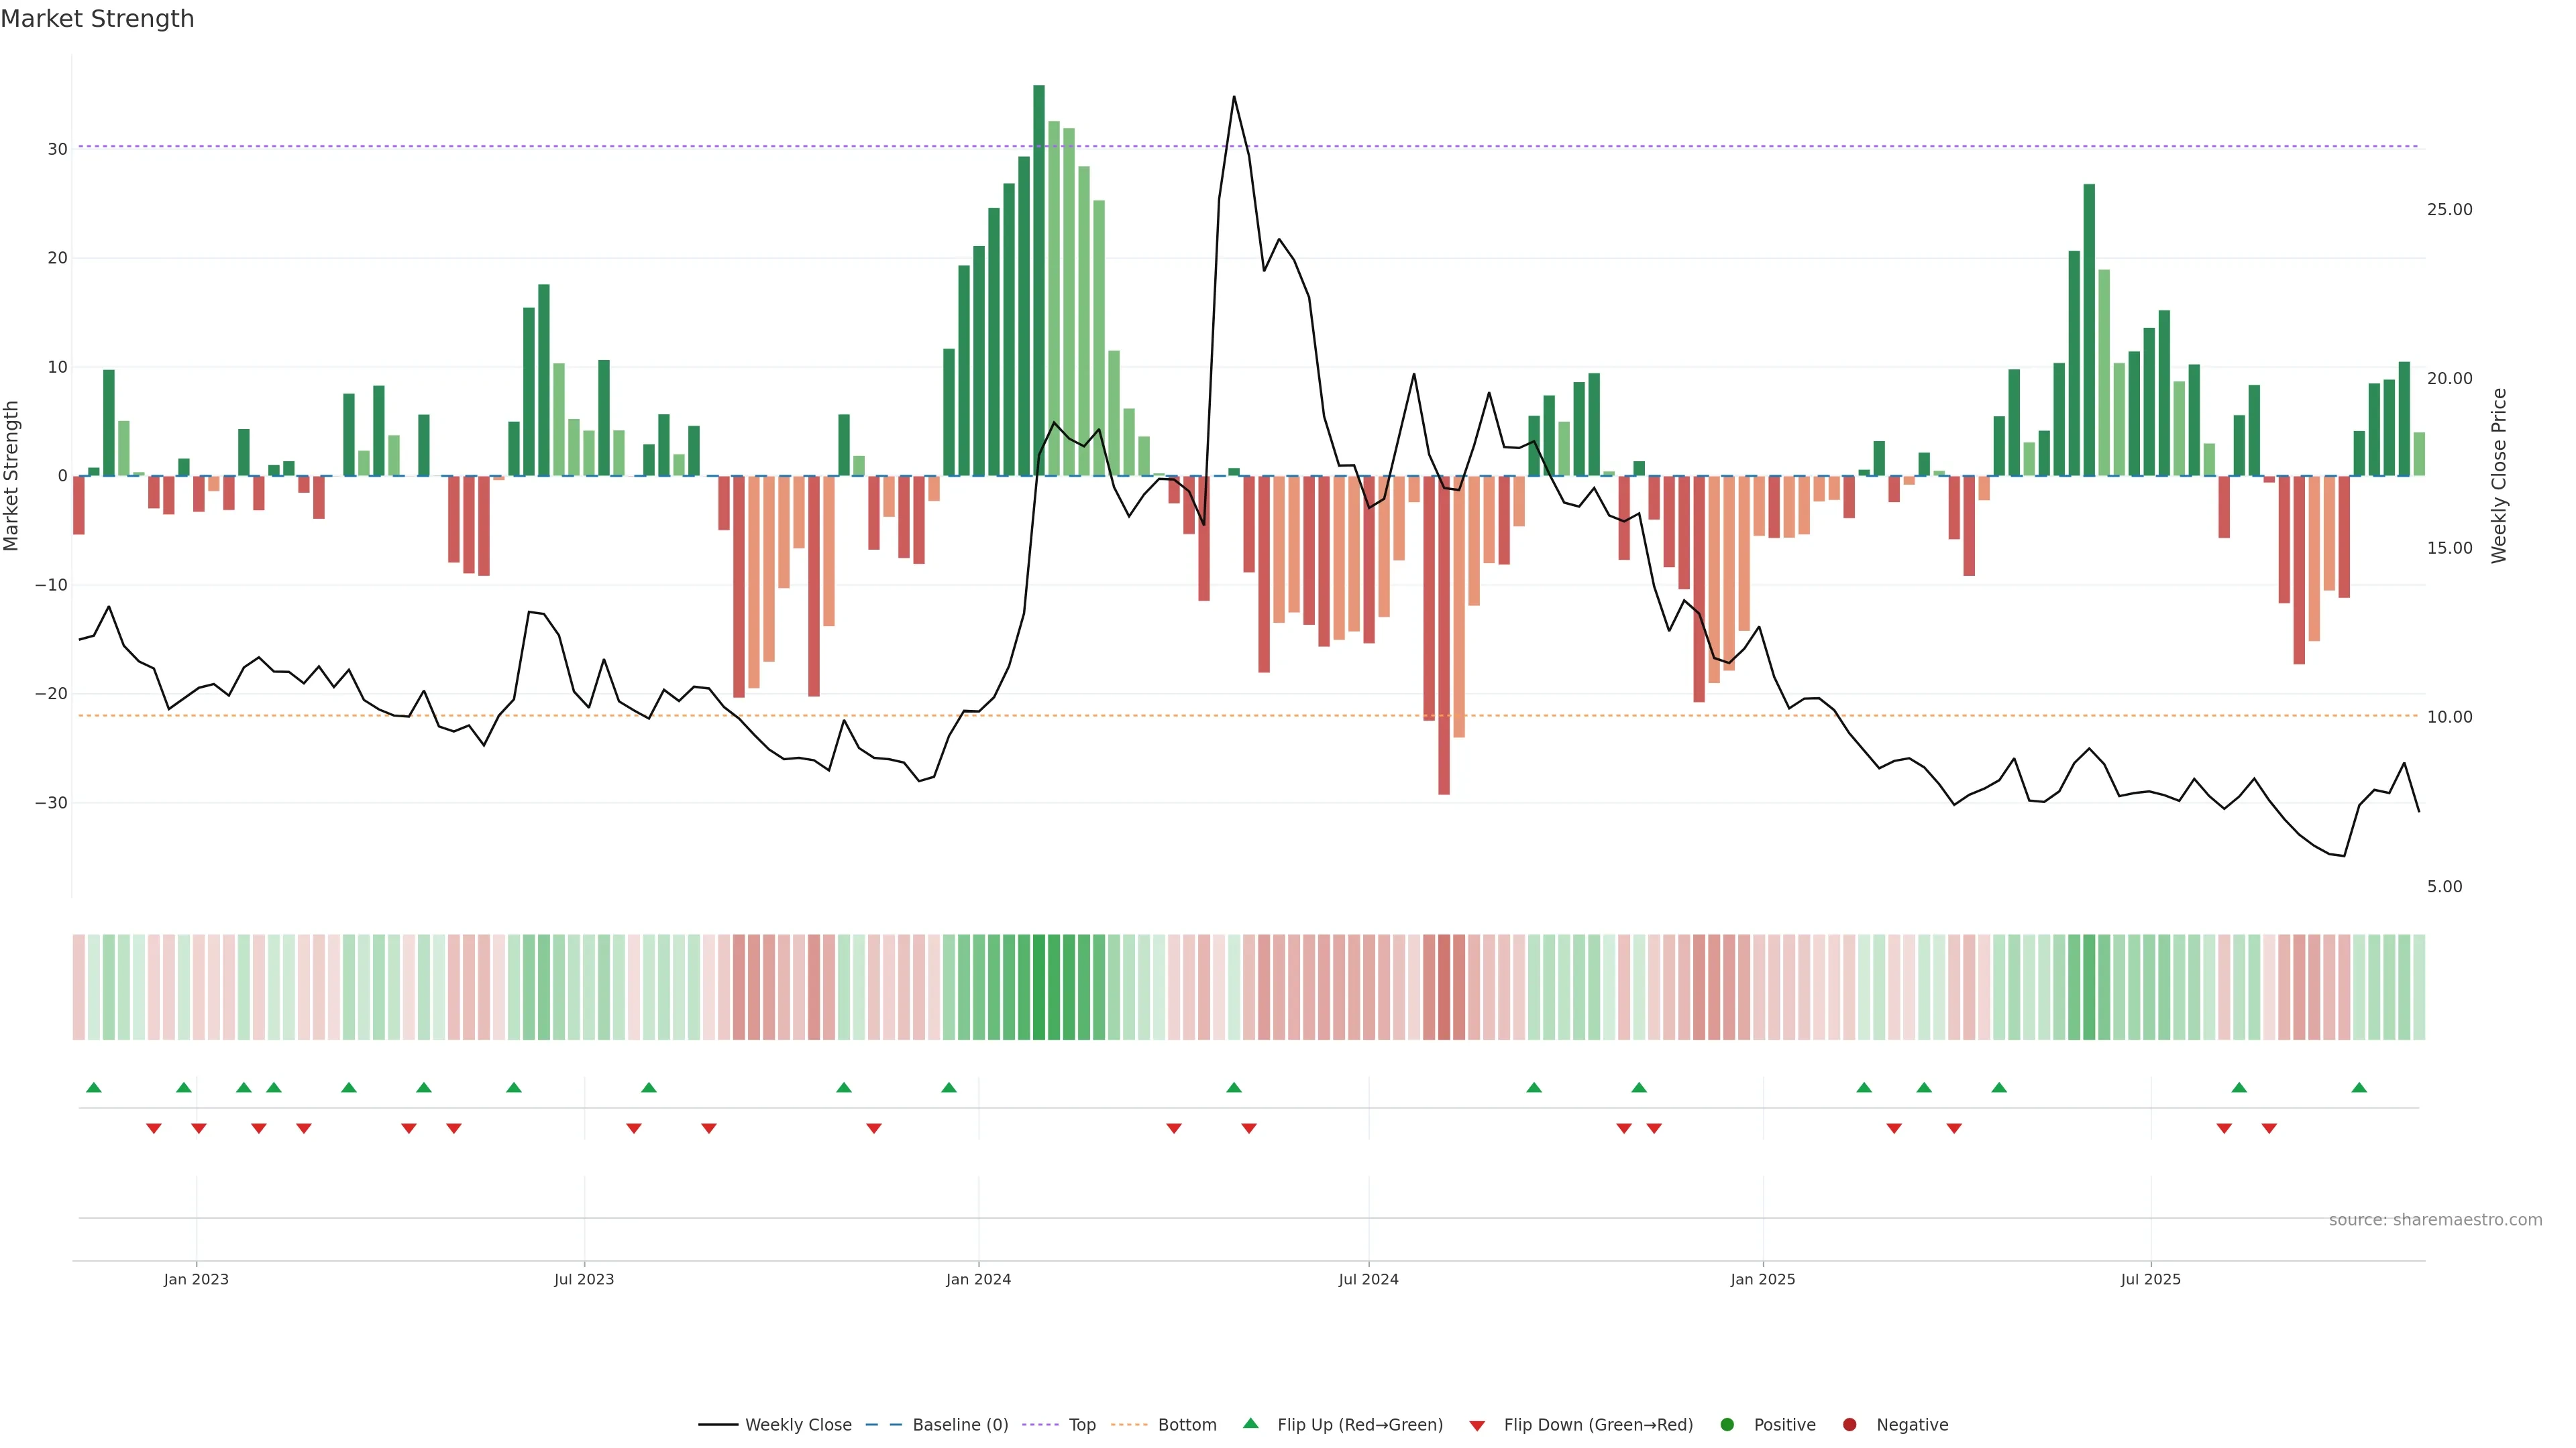Viewport: 2576px width, 1448px height.
Task: Click the Flip Up green triangle legend icon
Action: tap(1250, 1424)
